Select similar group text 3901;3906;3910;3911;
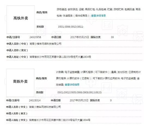 coord(71,27)
